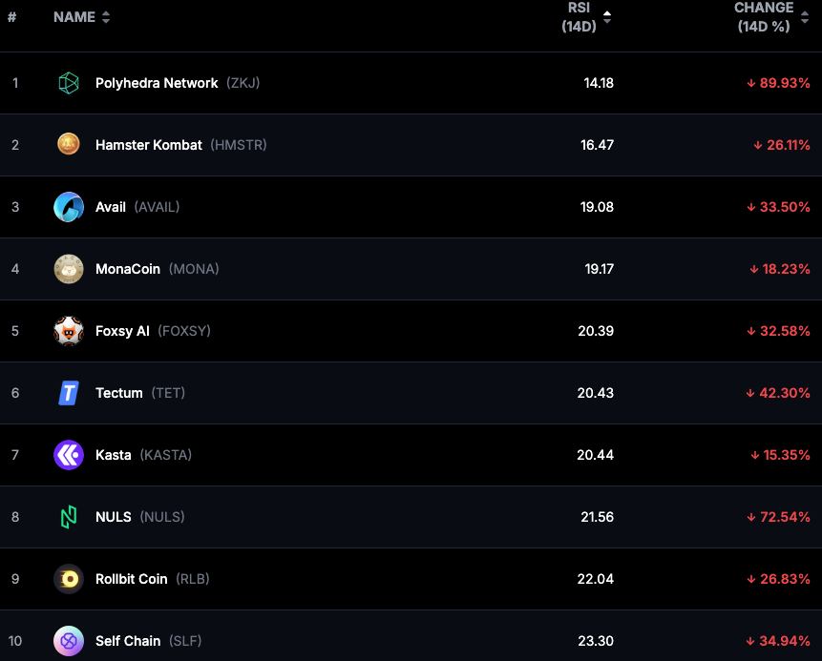Click the Polyhedra Network coin logo
Viewport: 822px width, 661px height.
point(69,83)
